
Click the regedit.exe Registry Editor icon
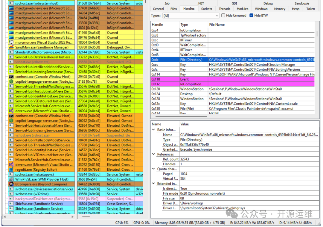[x=11, y=170]
